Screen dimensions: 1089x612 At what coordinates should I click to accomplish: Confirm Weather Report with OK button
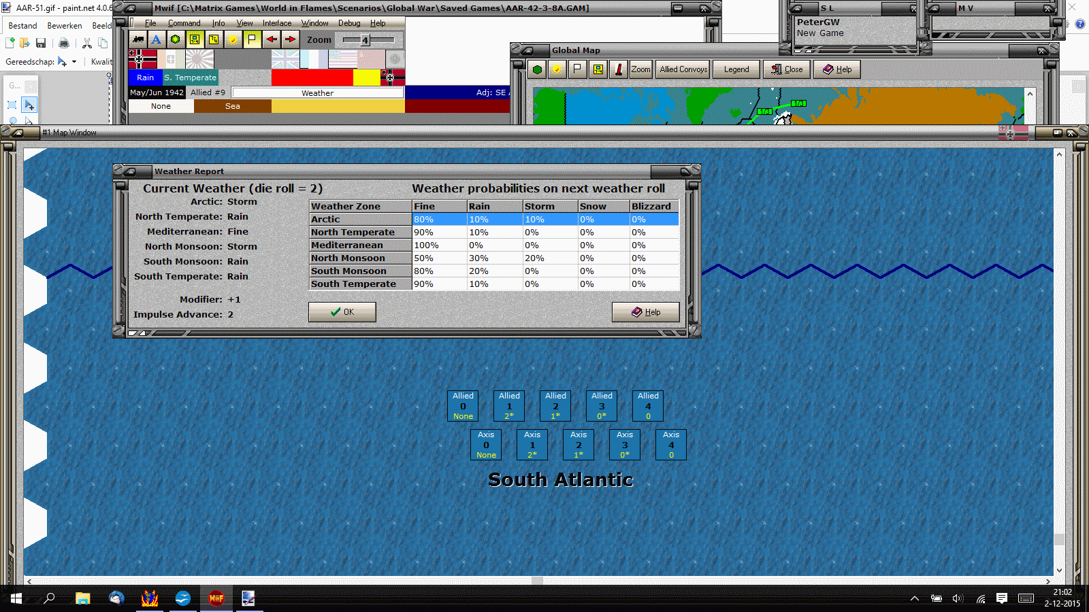click(x=342, y=312)
